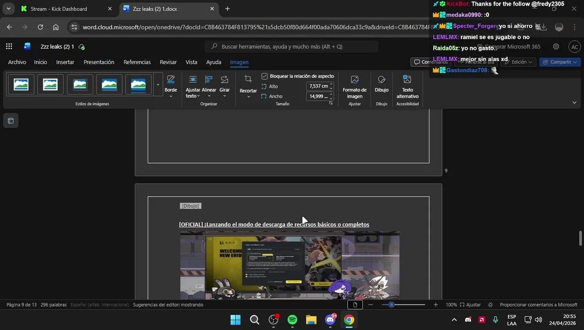Open the Archivo menu
Image resolution: width=584 pixels, height=330 pixels.
tap(17, 62)
